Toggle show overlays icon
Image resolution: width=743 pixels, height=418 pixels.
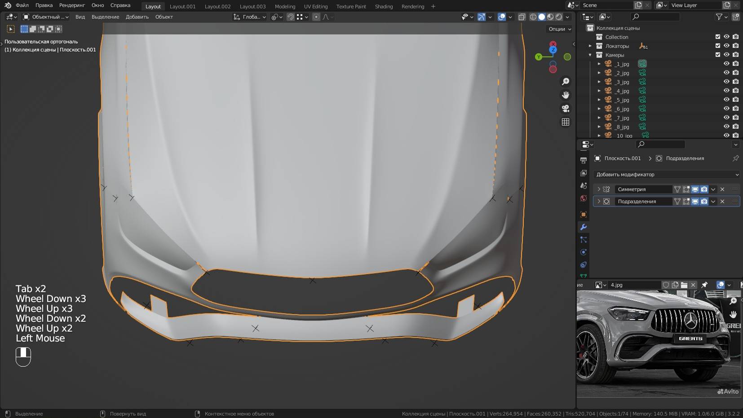[502, 17]
